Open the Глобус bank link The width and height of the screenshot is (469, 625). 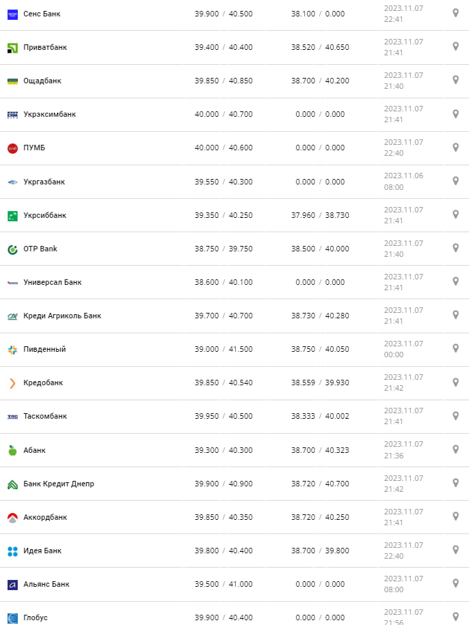point(36,617)
